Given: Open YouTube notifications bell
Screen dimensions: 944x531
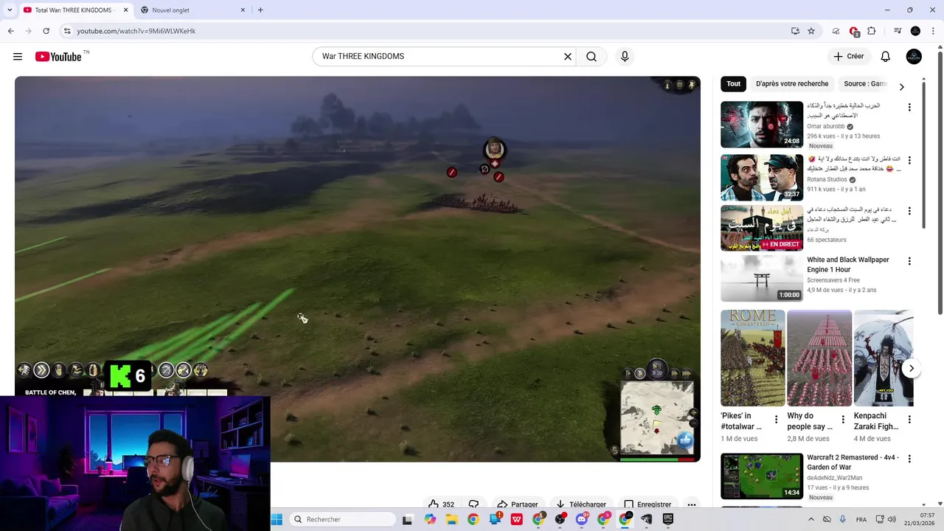Looking at the screenshot, I should (885, 57).
